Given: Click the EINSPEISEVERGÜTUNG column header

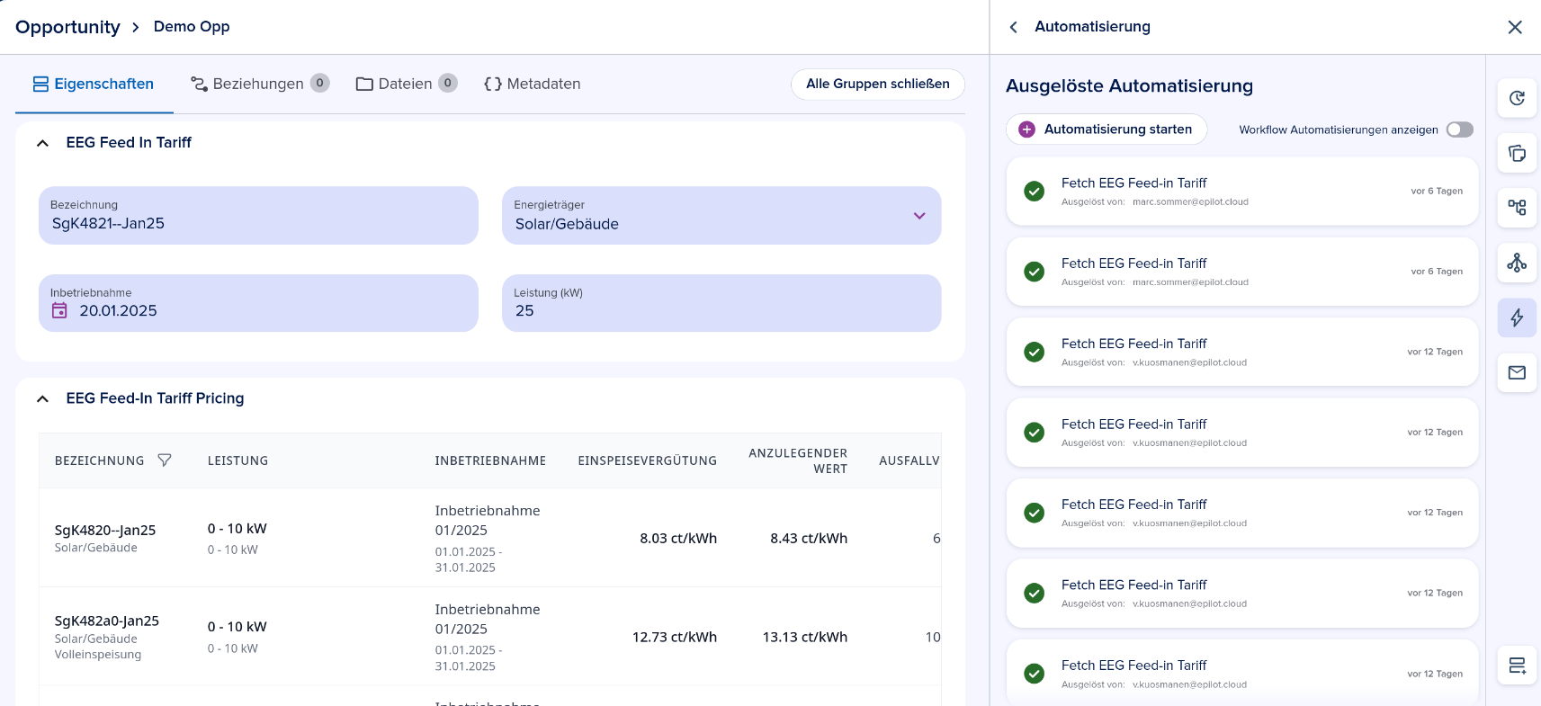Looking at the screenshot, I should 648,460.
